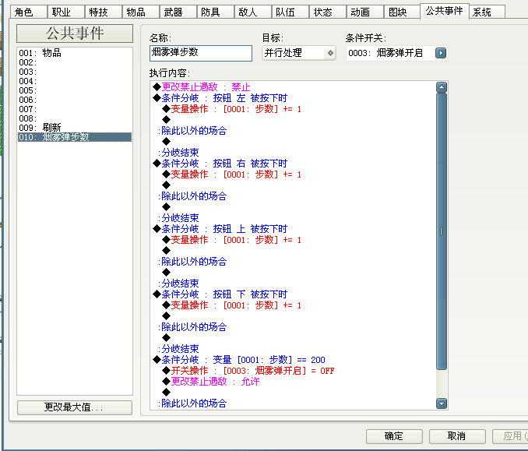
Task: Select empty common event 005
Action: click(75, 90)
